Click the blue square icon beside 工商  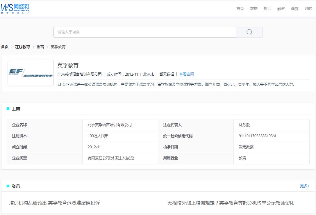pyautogui.click(x=8, y=108)
